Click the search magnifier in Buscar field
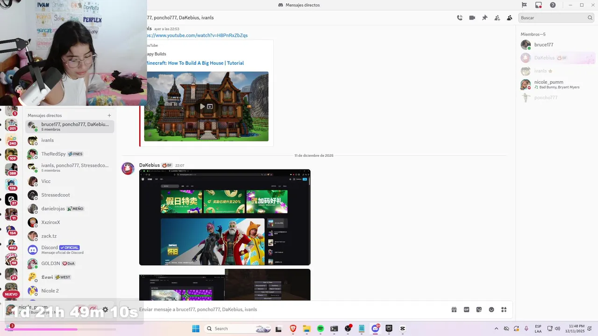598x336 pixels. (x=590, y=18)
